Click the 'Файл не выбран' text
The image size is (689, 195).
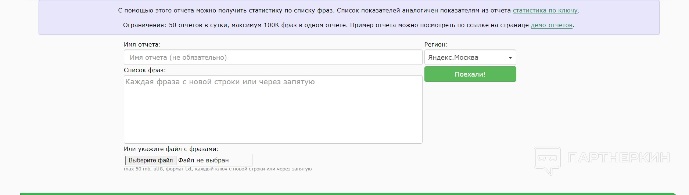click(204, 161)
